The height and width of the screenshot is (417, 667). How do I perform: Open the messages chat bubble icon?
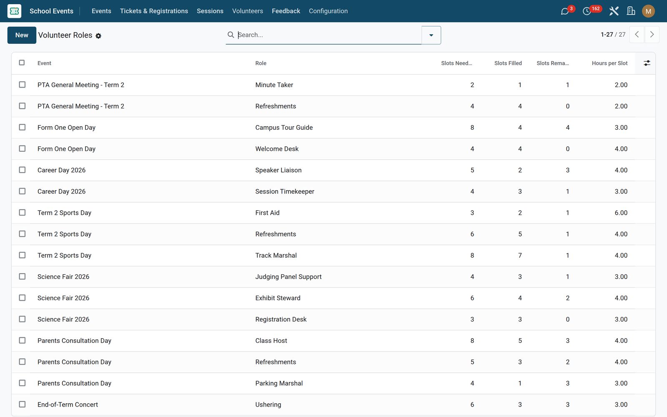(565, 11)
